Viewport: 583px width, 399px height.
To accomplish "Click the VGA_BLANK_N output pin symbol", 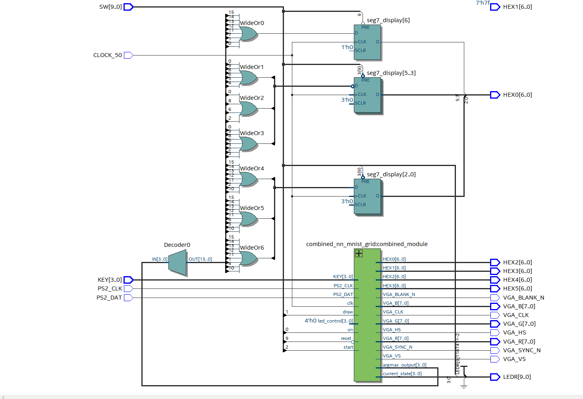I will (x=495, y=298).
